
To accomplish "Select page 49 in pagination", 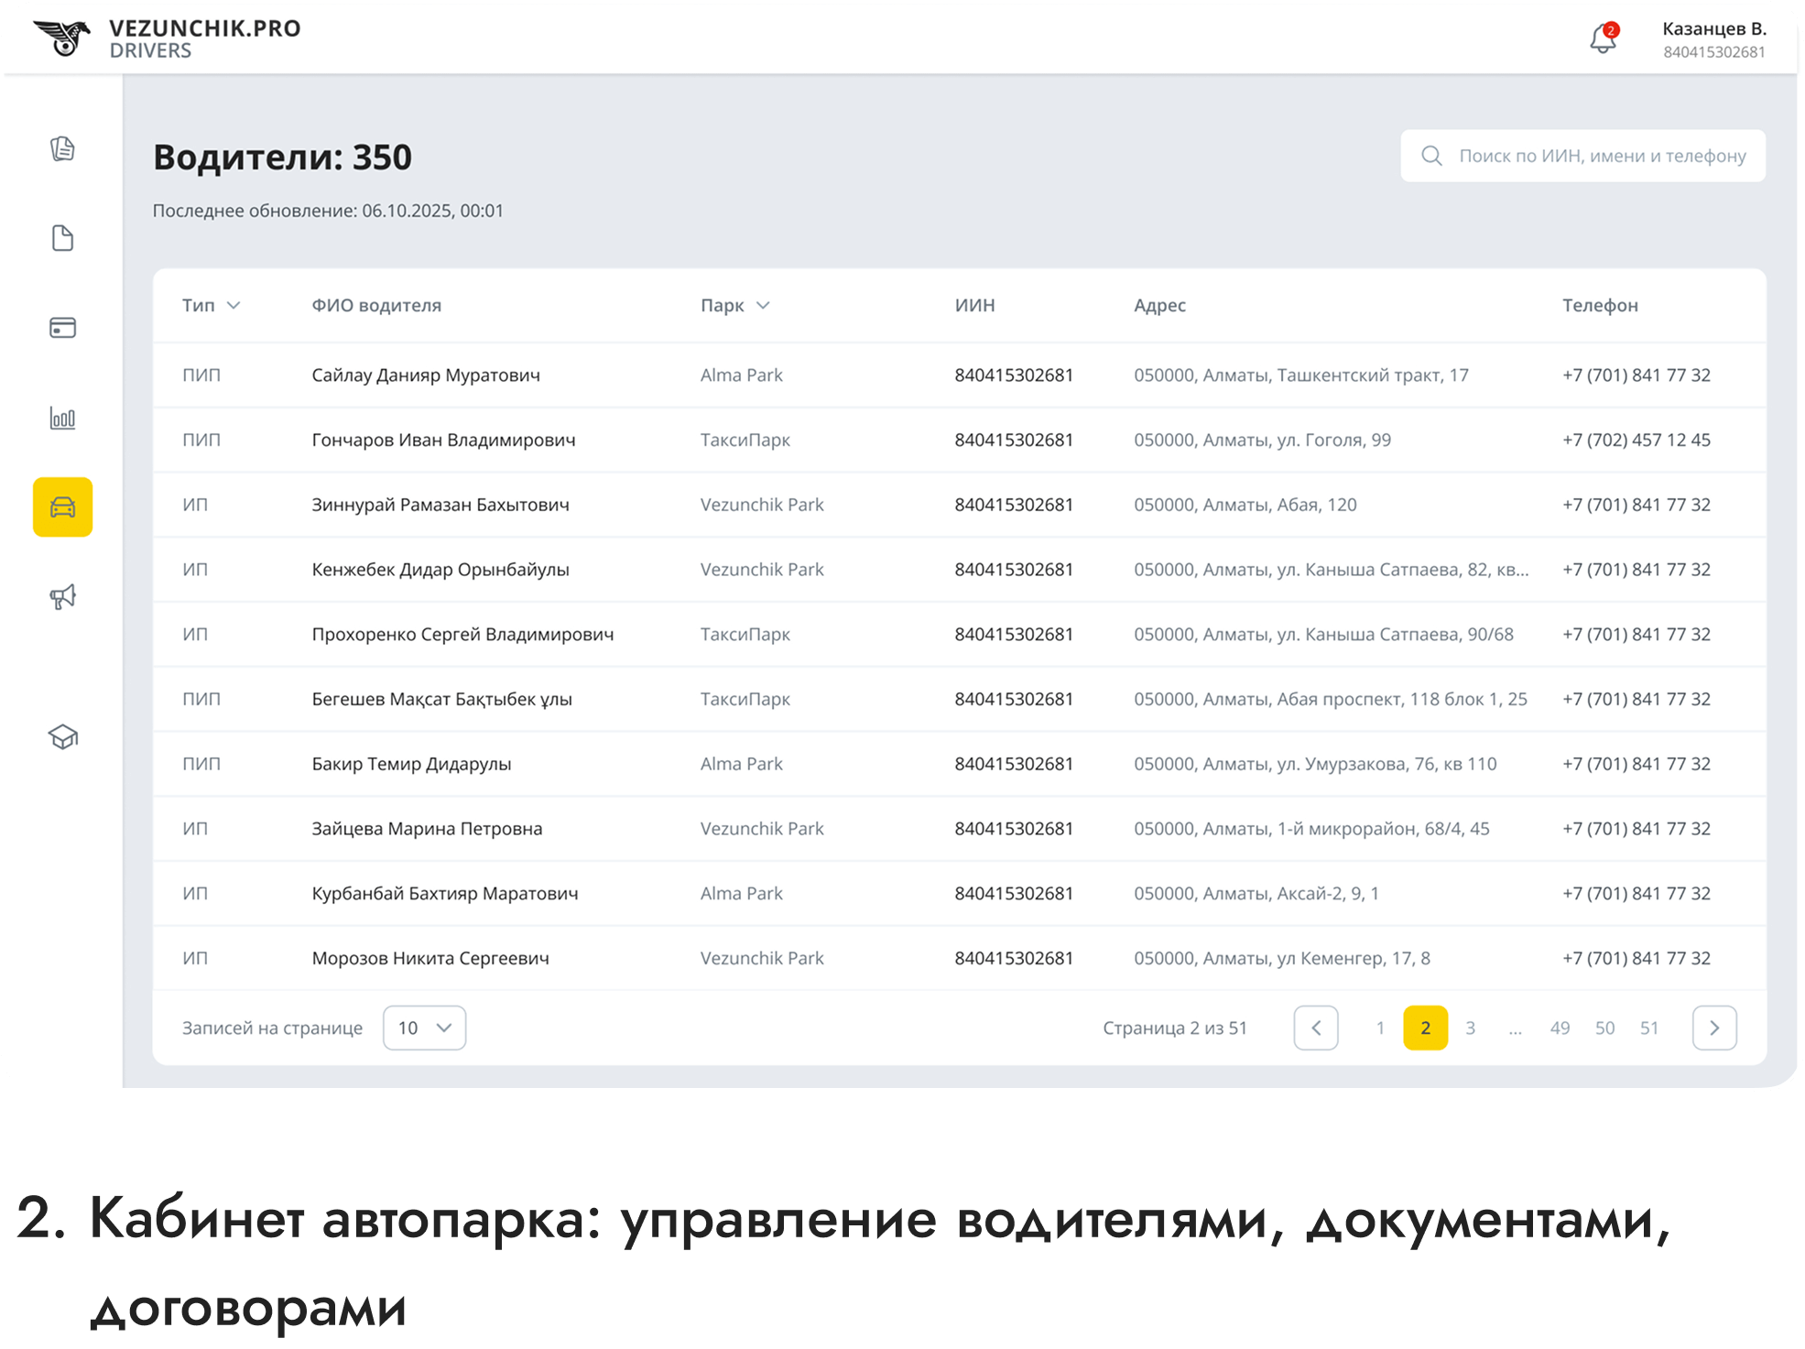I will pyautogui.click(x=1560, y=1028).
